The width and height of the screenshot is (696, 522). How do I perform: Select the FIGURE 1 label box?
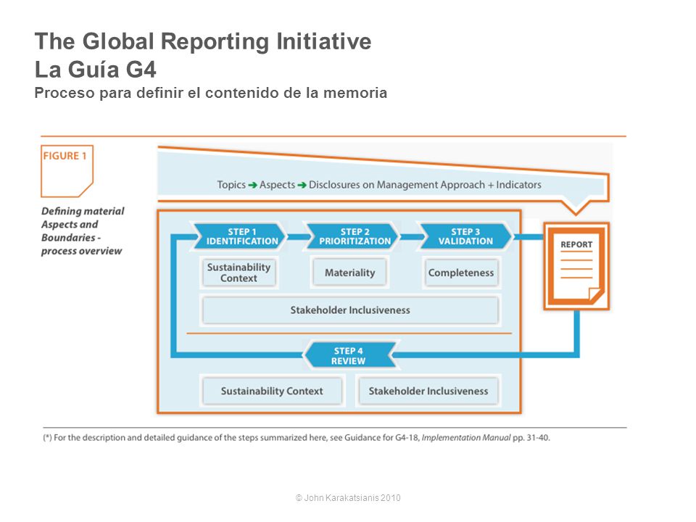click(67, 171)
